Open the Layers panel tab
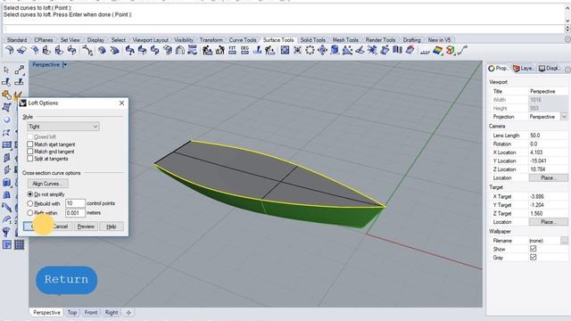The image size is (571, 321). [x=523, y=68]
